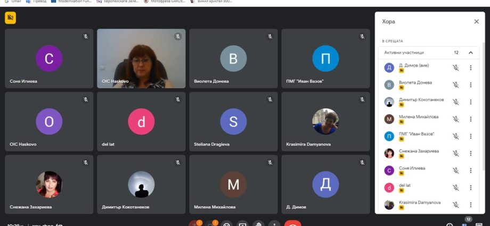This screenshot has height=226, width=490.
Task: Click the yellow badge under Виолета Донева in list
Action: 401,88
